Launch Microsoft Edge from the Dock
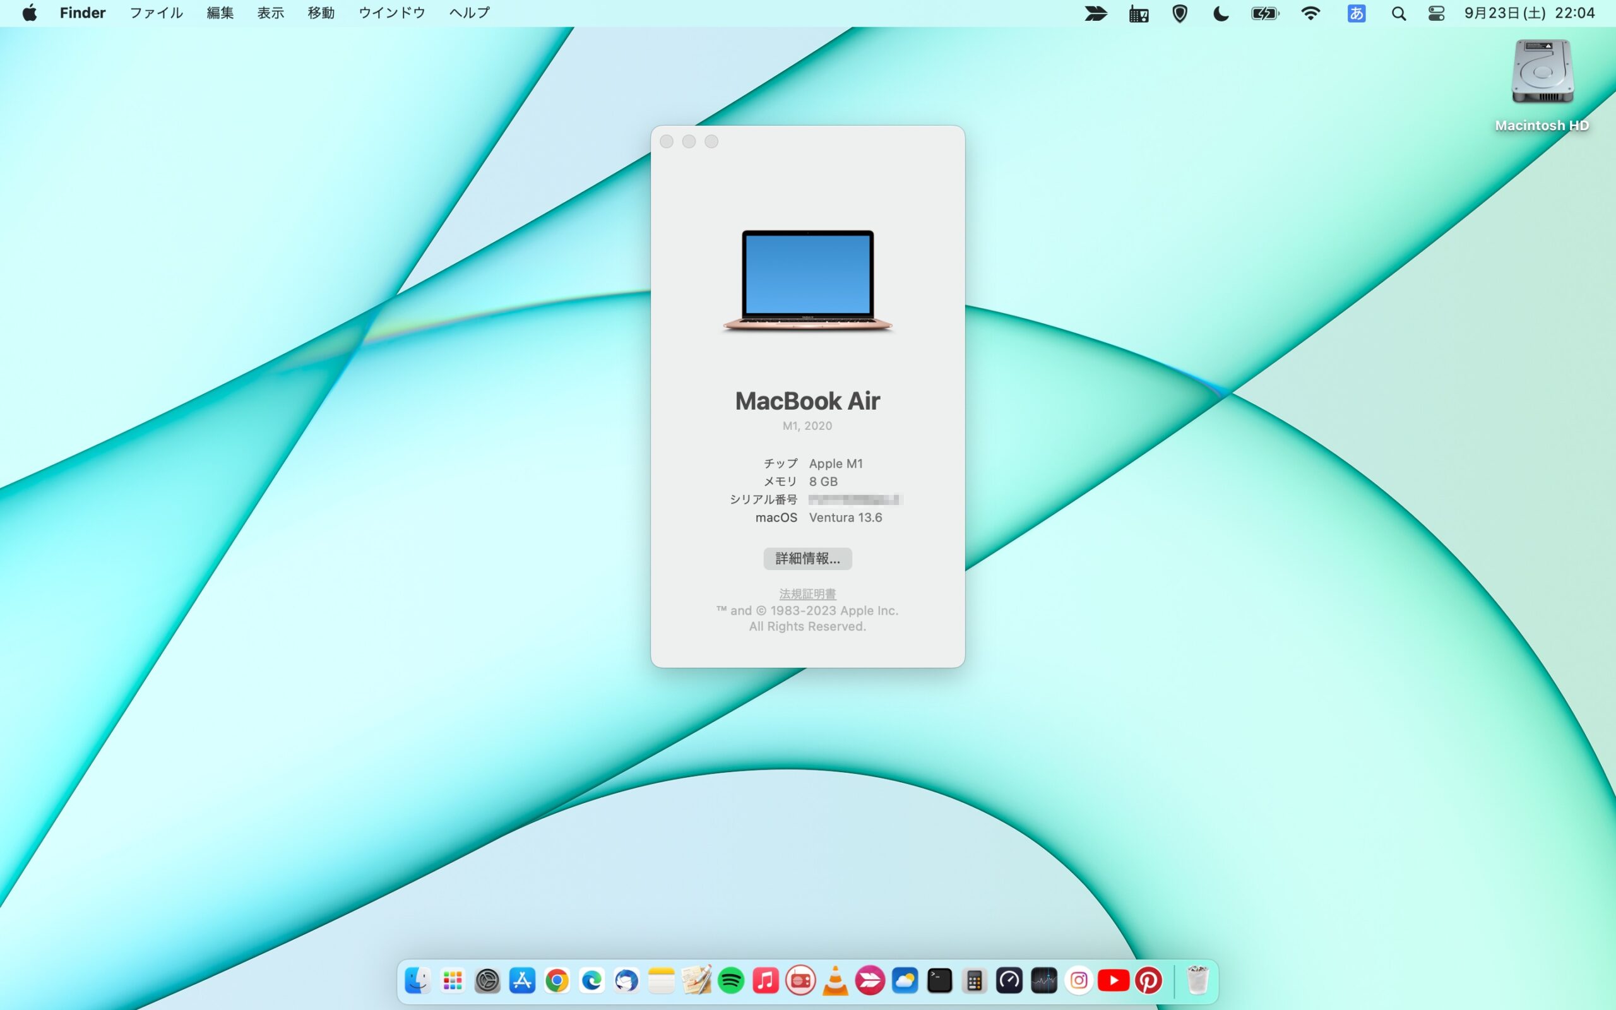 [591, 980]
